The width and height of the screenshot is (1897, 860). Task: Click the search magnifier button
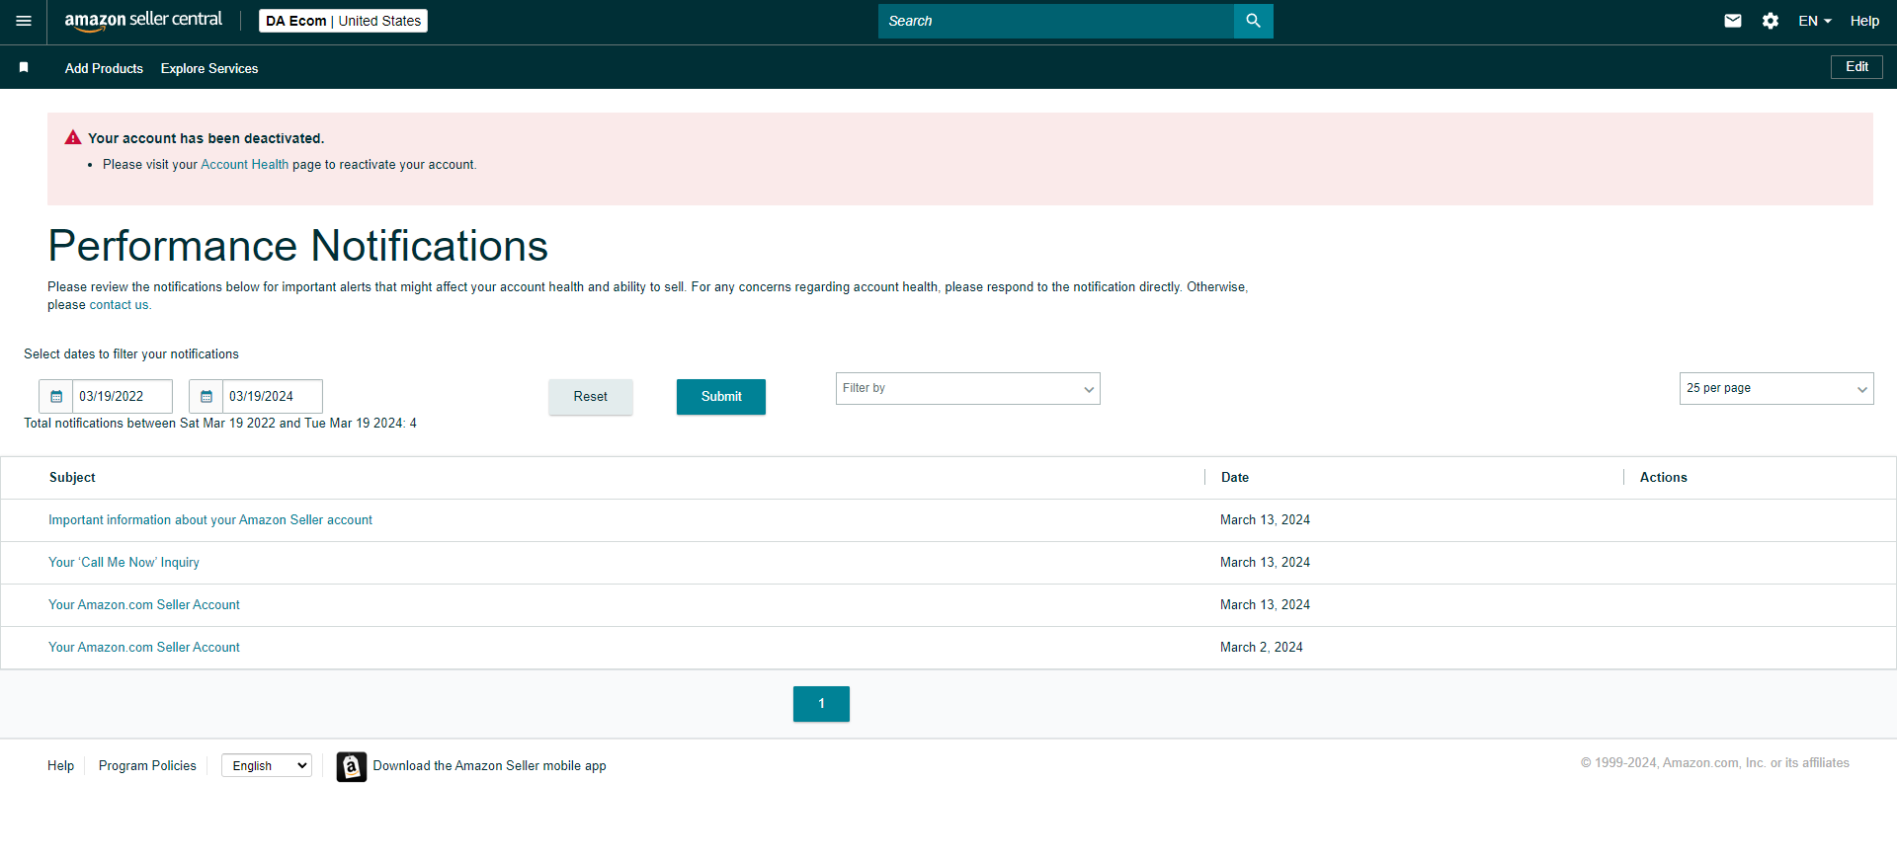click(1253, 21)
